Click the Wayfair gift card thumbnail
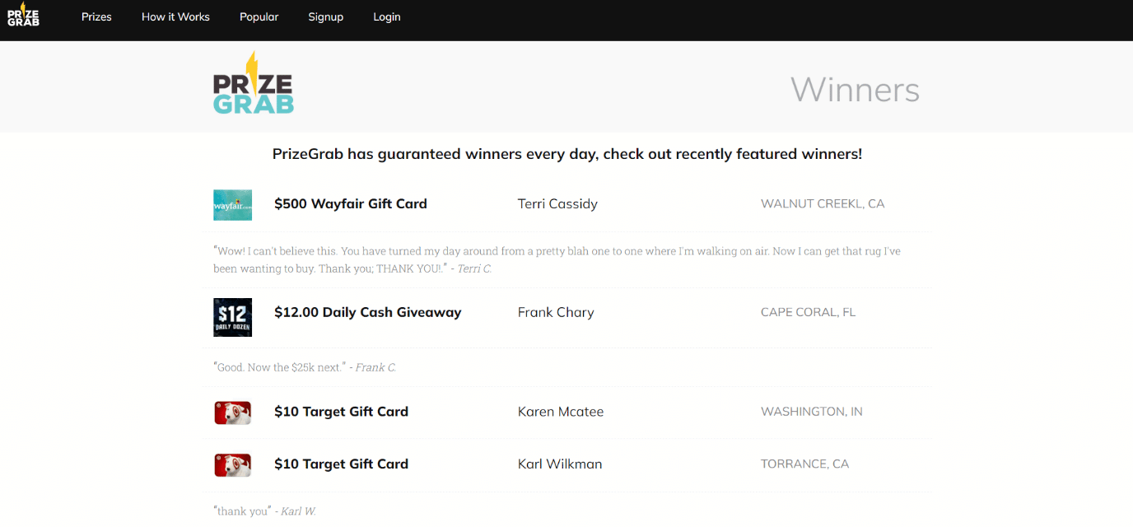 pyautogui.click(x=232, y=204)
